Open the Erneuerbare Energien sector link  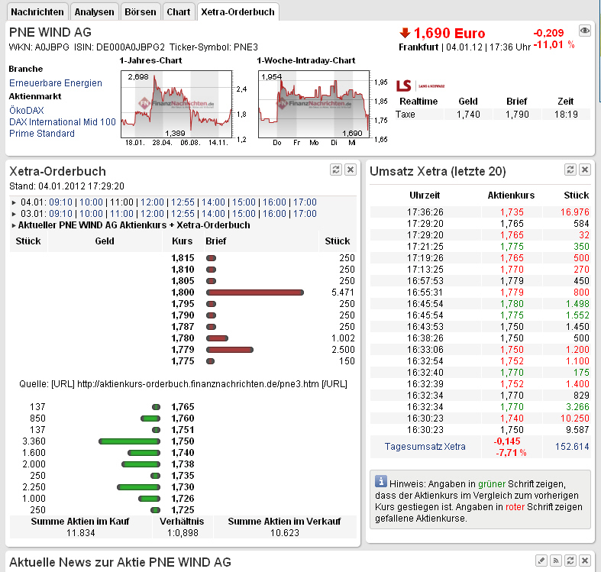[56, 83]
